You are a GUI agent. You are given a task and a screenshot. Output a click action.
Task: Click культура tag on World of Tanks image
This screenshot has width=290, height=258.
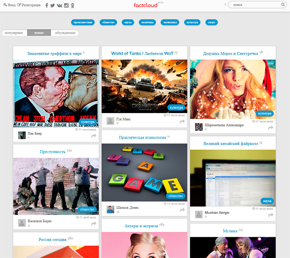176,108
